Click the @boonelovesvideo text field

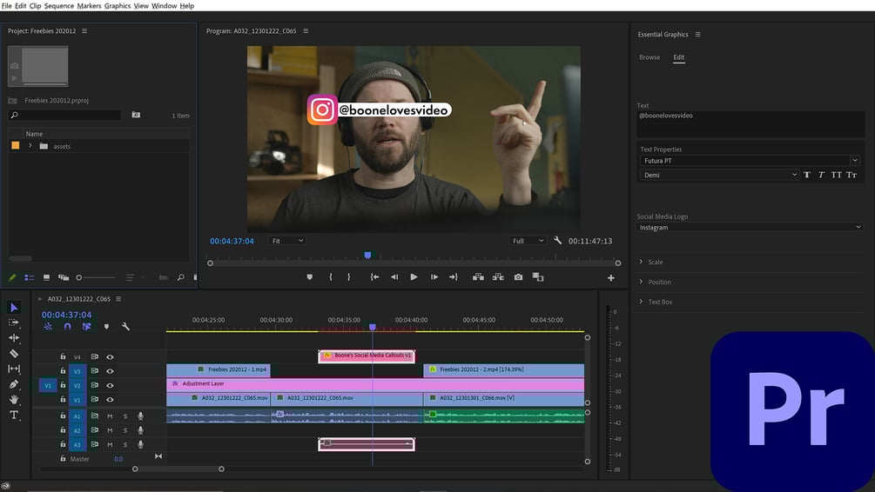[x=750, y=123]
